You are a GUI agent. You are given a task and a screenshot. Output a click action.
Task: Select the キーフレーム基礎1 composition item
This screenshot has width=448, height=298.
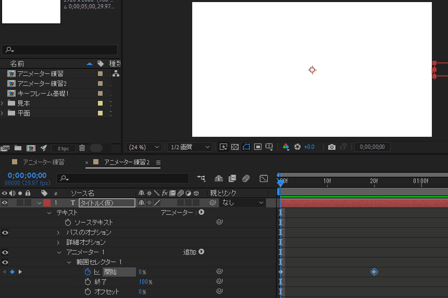pyautogui.click(x=43, y=94)
